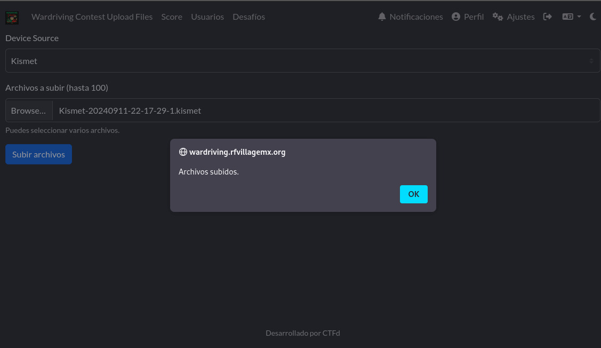Click the logout arrow icon

547,17
